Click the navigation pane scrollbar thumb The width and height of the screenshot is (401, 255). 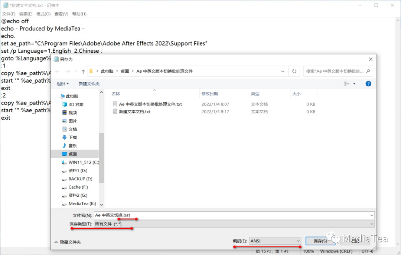pos(101,158)
